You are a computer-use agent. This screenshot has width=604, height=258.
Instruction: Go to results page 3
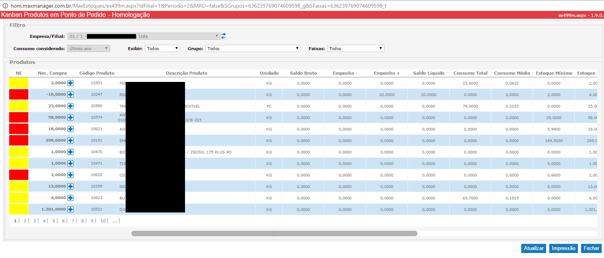tap(34, 221)
